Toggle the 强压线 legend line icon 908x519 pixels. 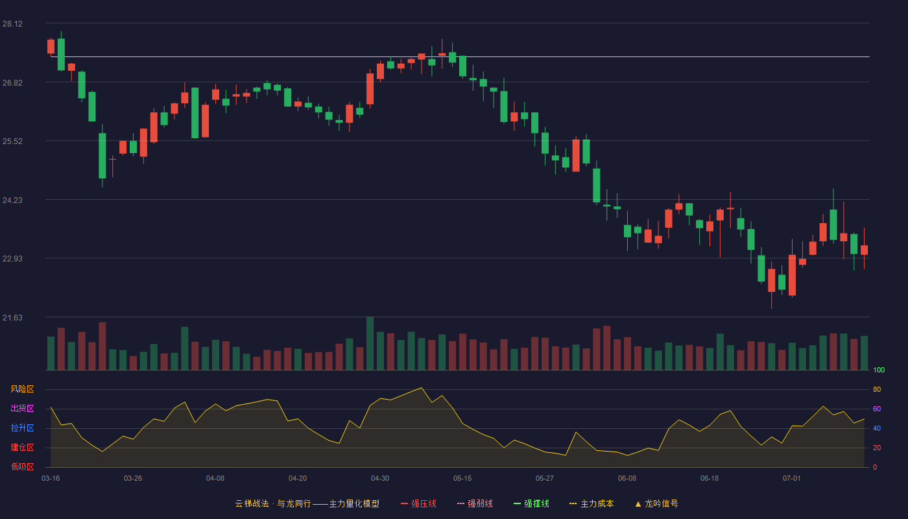(x=405, y=503)
